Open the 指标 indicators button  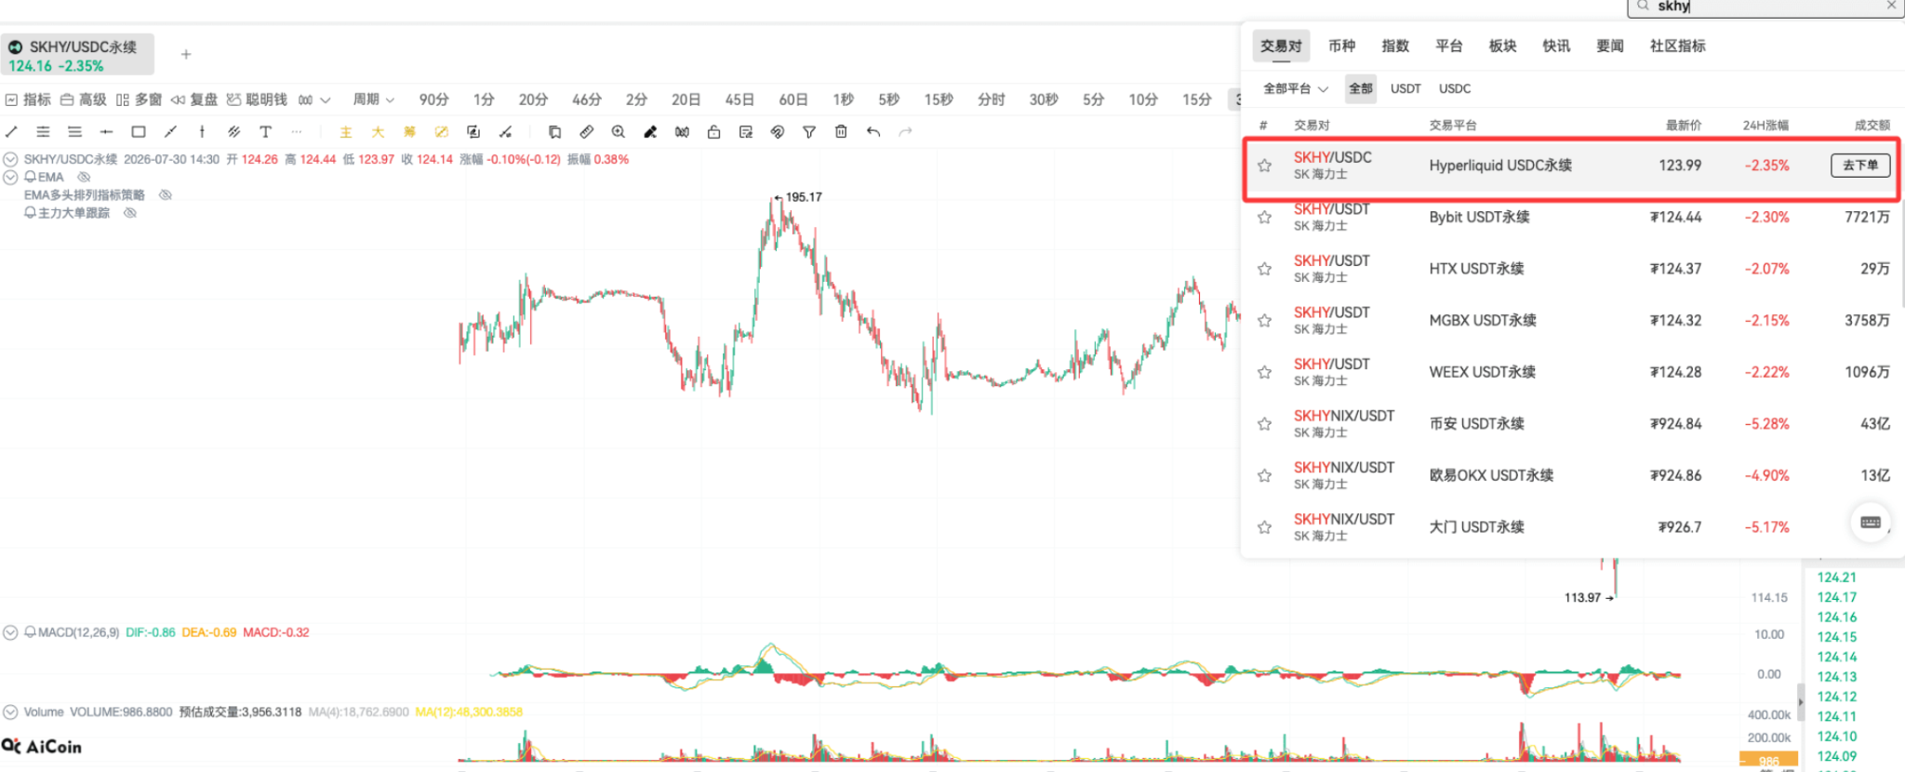tap(28, 100)
